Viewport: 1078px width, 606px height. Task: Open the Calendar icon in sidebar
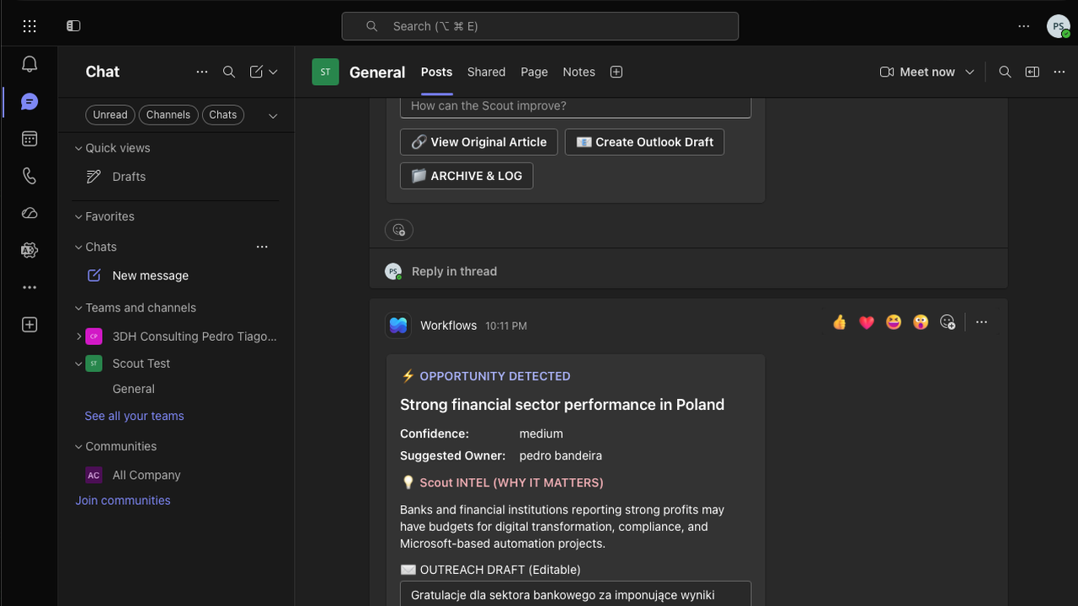pyautogui.click(x=29, y=139)
